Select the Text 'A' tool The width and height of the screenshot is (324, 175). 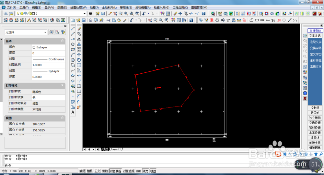tap(73, 112)
